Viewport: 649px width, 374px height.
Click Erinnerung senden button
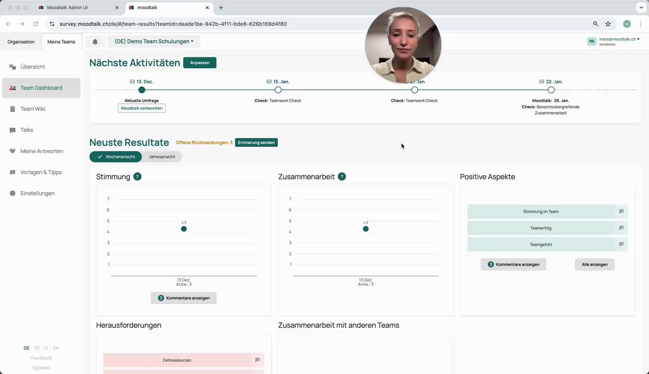pos(257,142)
